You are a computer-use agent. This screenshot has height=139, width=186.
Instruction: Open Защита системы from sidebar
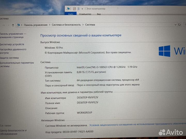coord(9,58)
